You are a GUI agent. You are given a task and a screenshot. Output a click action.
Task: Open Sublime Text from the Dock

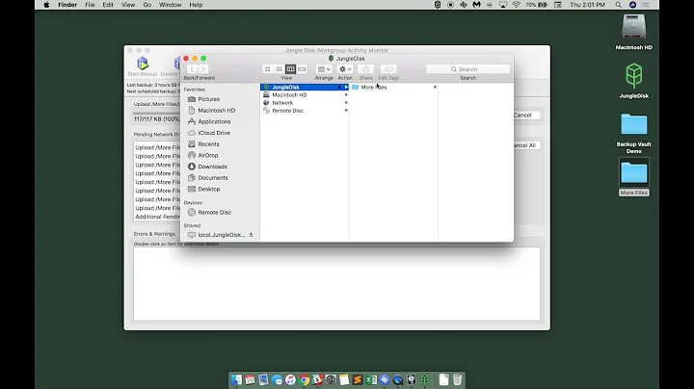pyautogui.click(x=358, y=379)
